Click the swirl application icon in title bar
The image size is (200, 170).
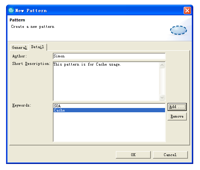click(11, 10)
